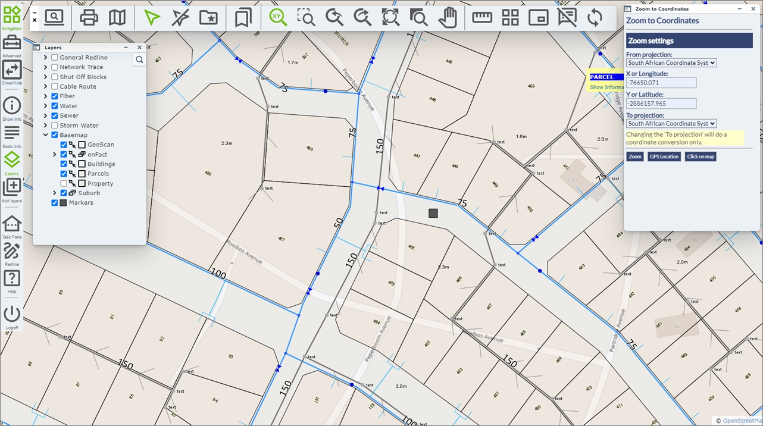Screen dimensions: 763x426
Task: Click the zoom to full extent icon
Action: pos(390,18)
